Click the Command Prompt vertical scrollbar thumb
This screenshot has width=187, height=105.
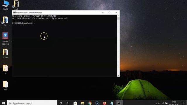pyautogui.click(x=118, y=19)
